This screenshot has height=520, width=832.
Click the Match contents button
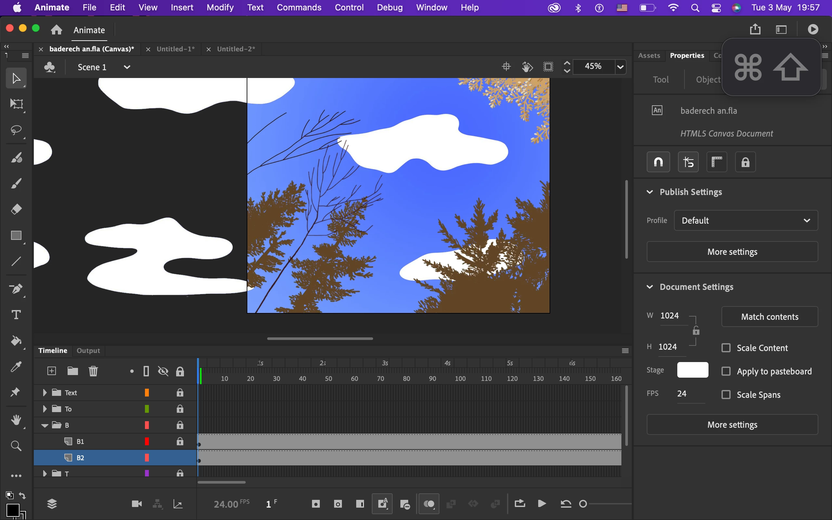point(769,317)
